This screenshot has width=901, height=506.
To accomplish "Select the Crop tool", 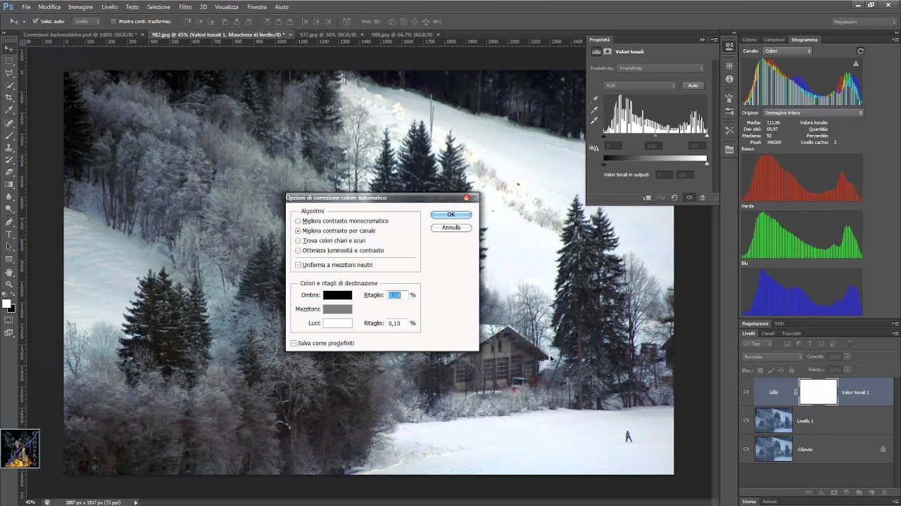I will (x=9, y=98).
